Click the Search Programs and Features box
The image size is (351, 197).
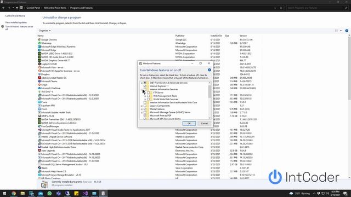coord(318,8)
